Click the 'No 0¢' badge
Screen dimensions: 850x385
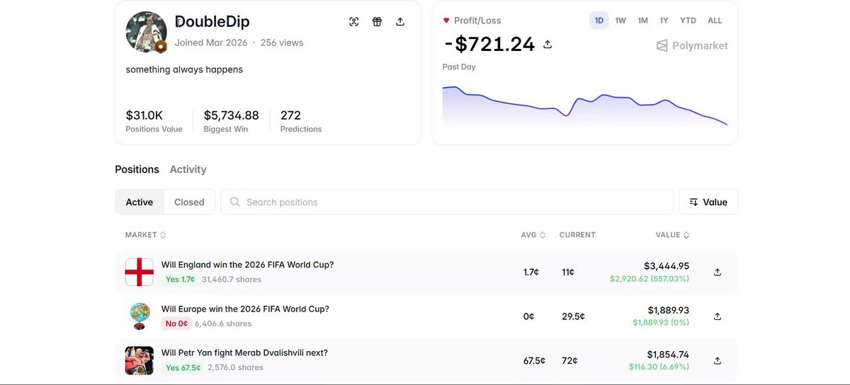[176, 323]
